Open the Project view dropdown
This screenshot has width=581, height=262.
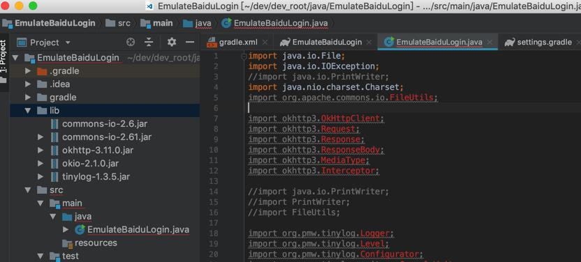pos(68,43)
